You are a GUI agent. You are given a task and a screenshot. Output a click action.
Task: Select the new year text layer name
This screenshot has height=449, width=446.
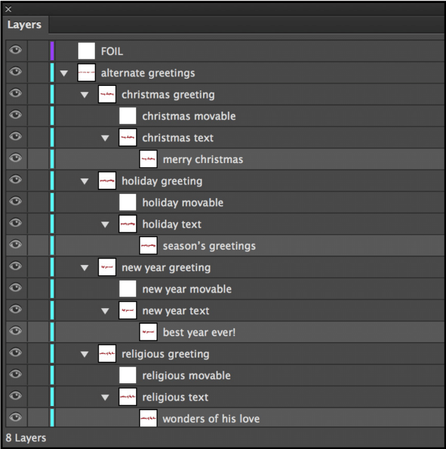click(x=176, y=310)
